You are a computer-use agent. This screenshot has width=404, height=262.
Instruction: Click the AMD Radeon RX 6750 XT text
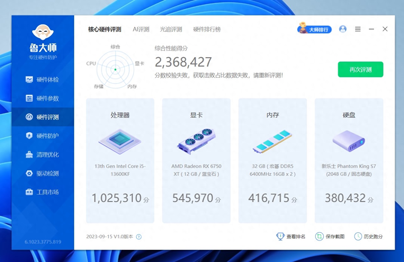tap(197, 170)
